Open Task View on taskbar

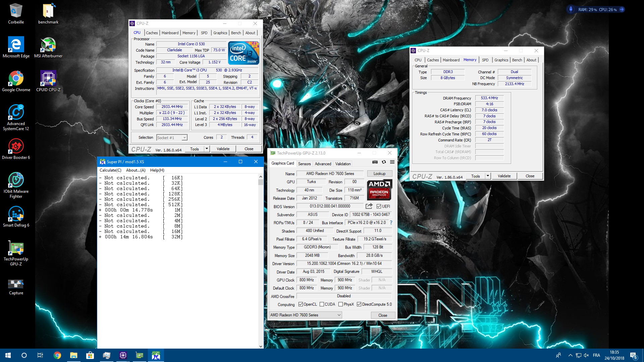(x=40, y=355)
